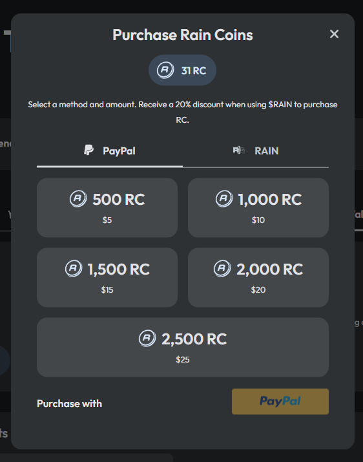The width and height of the screenshot is (363, 462).
Task: Click the RAIN token icon in tab
Action: [238, 151]
